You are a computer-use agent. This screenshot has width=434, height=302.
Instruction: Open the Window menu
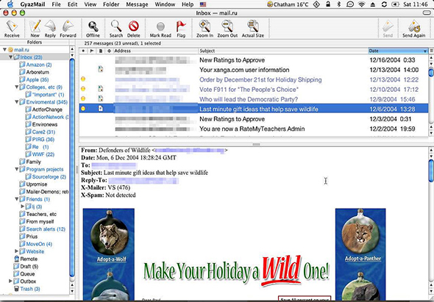point(165,4)
